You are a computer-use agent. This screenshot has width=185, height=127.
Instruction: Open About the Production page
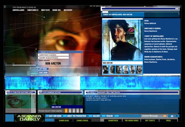coord(76,116)
